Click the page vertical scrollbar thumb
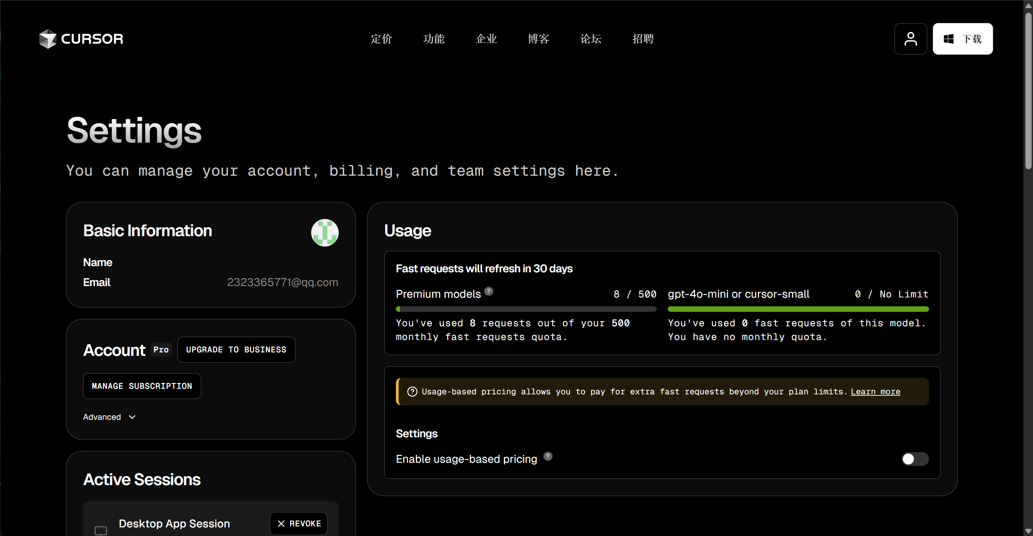 pyautogui.click(x=1029, y=90)
